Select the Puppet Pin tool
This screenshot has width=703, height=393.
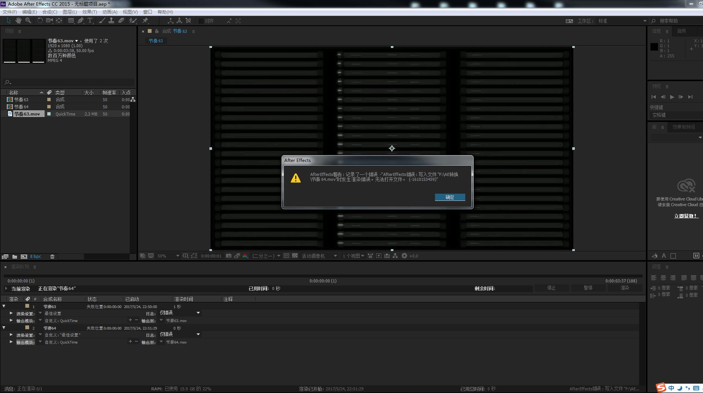(145, 21)
